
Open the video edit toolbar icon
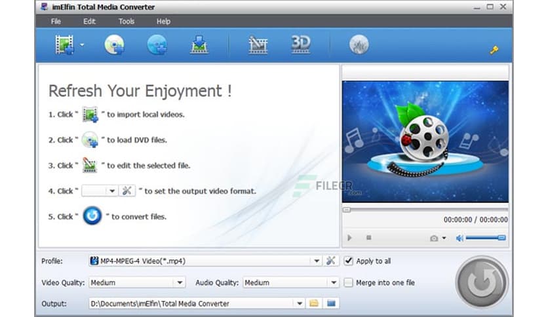pos(258,45)
